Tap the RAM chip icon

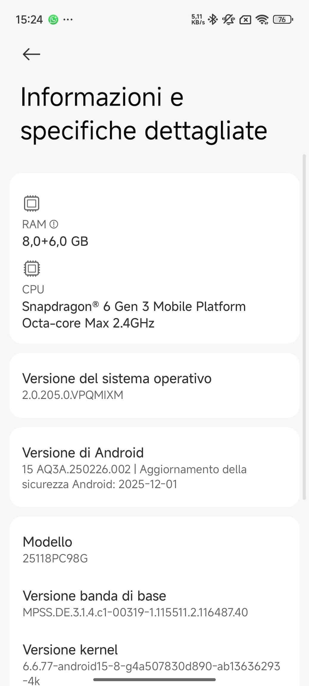32,203
